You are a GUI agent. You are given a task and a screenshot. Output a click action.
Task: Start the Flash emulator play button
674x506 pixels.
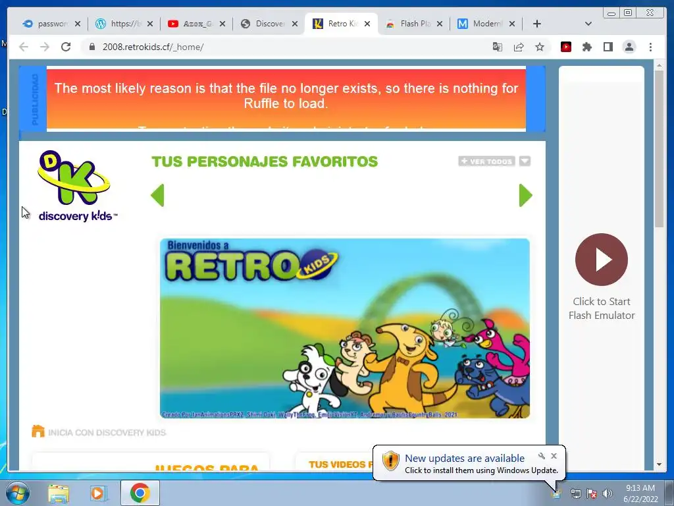click(602, 260)
